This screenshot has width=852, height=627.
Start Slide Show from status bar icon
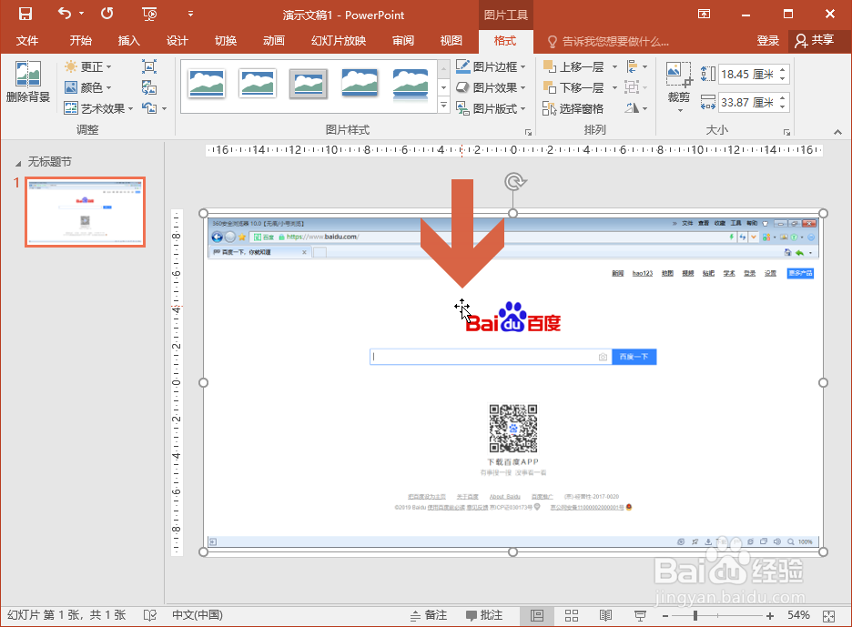[640, 615]
